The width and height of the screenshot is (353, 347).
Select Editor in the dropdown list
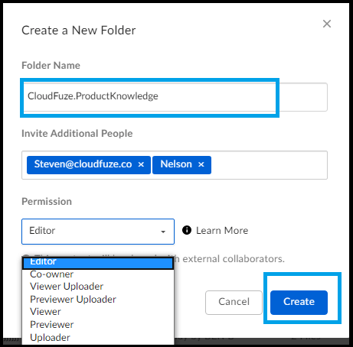click(x=98, y=262)
